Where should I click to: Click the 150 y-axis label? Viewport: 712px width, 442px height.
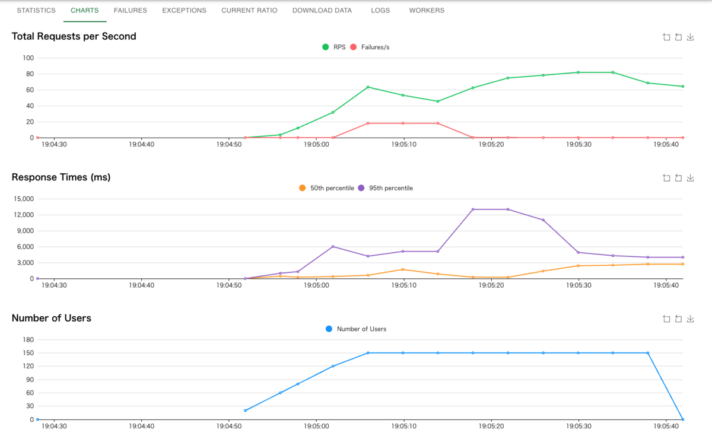click(x=28, y=353)
